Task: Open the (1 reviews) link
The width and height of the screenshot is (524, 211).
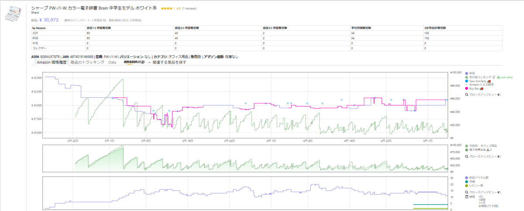Action: 189,8
